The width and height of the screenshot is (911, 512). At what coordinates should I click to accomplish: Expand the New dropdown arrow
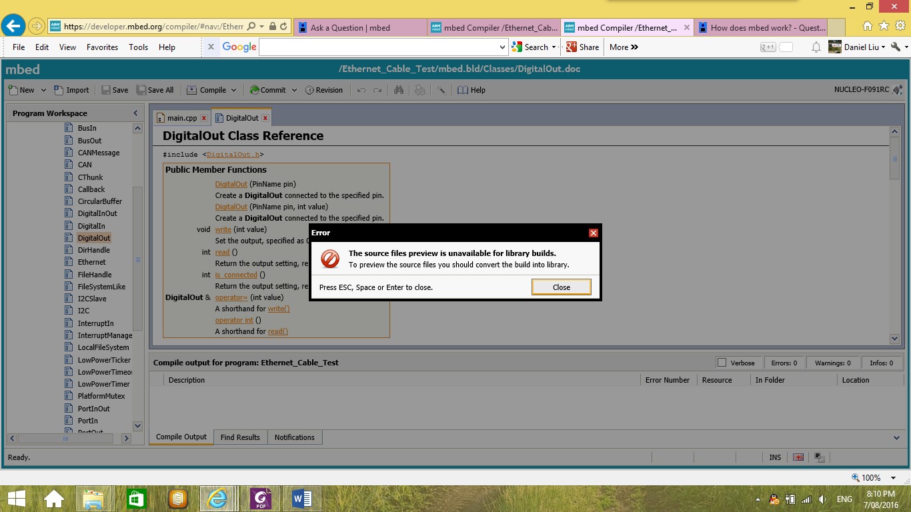43,90
